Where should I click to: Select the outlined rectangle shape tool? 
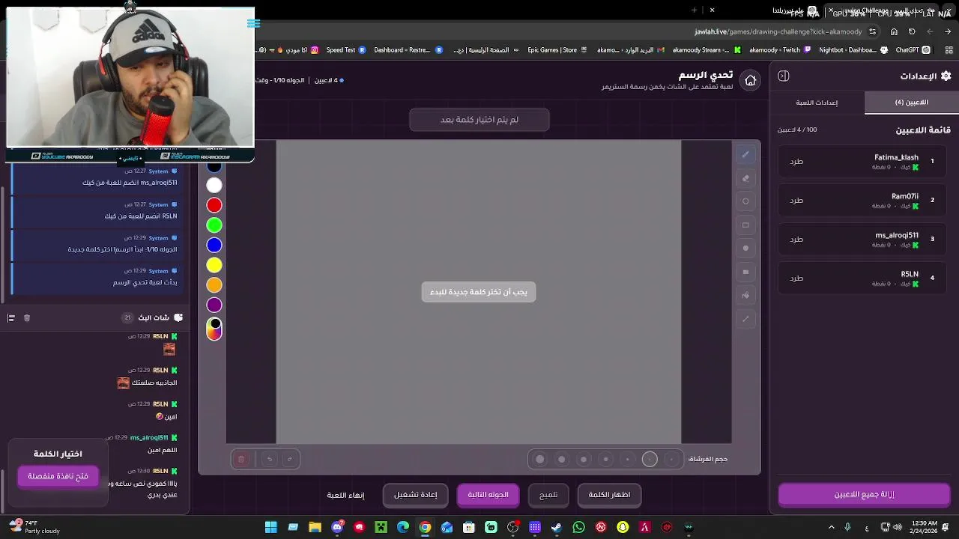[x=745, y=225]
